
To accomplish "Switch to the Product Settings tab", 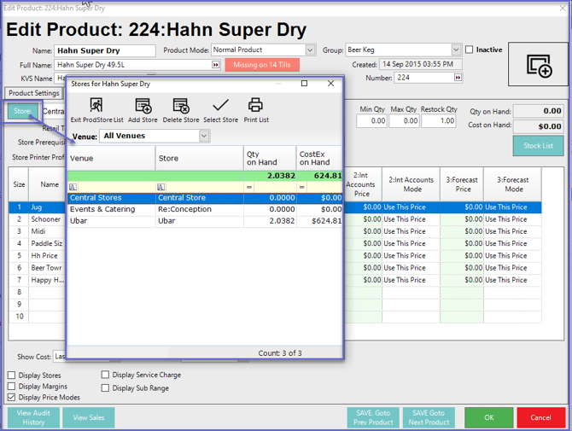I will (x=34, y=93).
